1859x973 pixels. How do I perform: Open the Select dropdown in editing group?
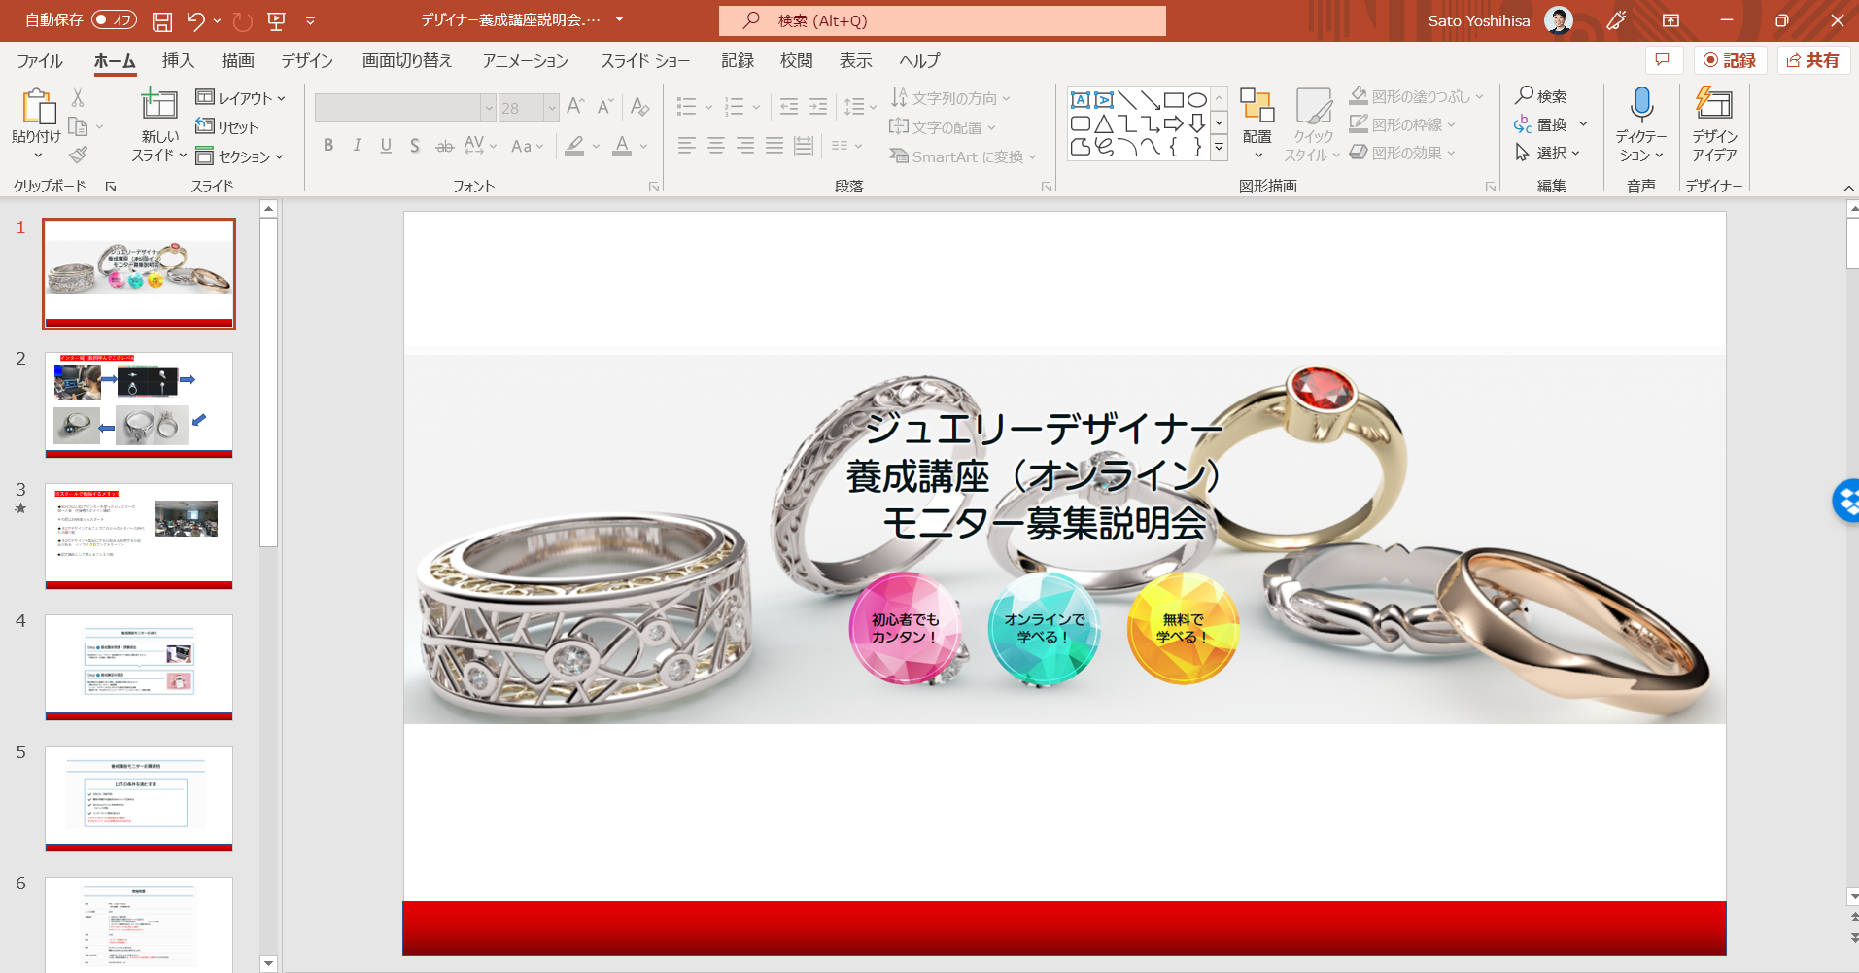(1547, 153)
